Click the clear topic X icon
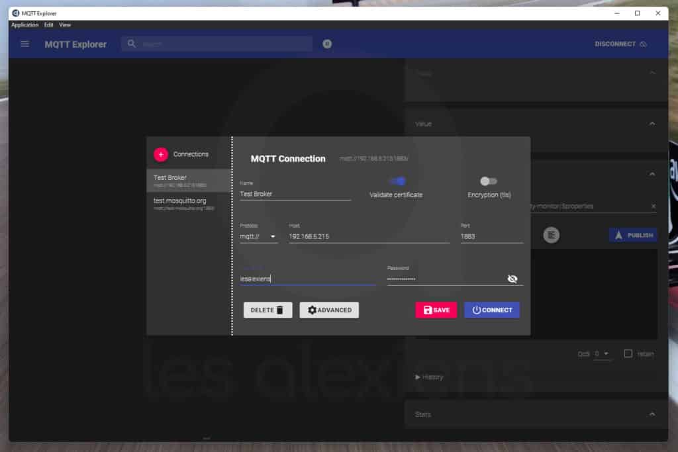This screenshot has height=452, width=678. tap(654, 206)
